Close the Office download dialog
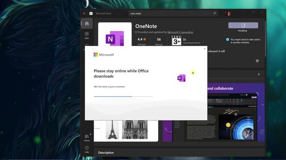Image resolution: width=286 pixels, height=160 pixels. (x=205, y=48)
